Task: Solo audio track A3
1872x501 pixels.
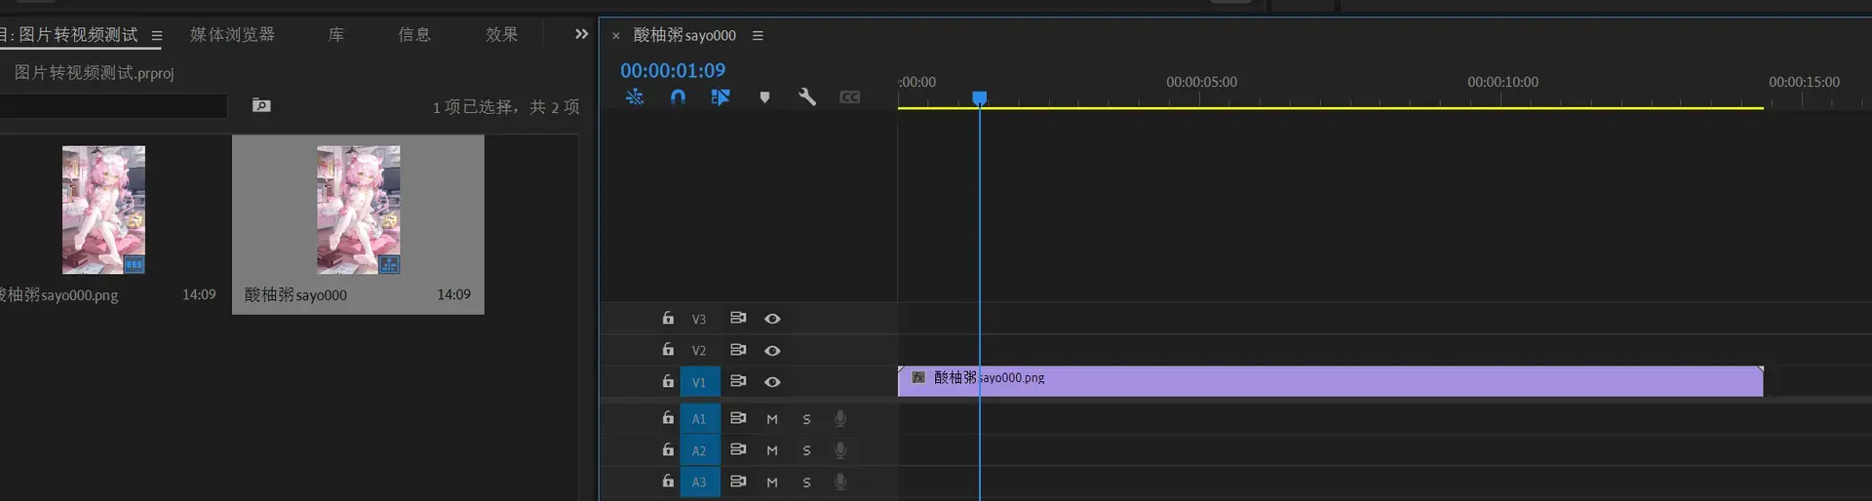Action: pos(806,482)
